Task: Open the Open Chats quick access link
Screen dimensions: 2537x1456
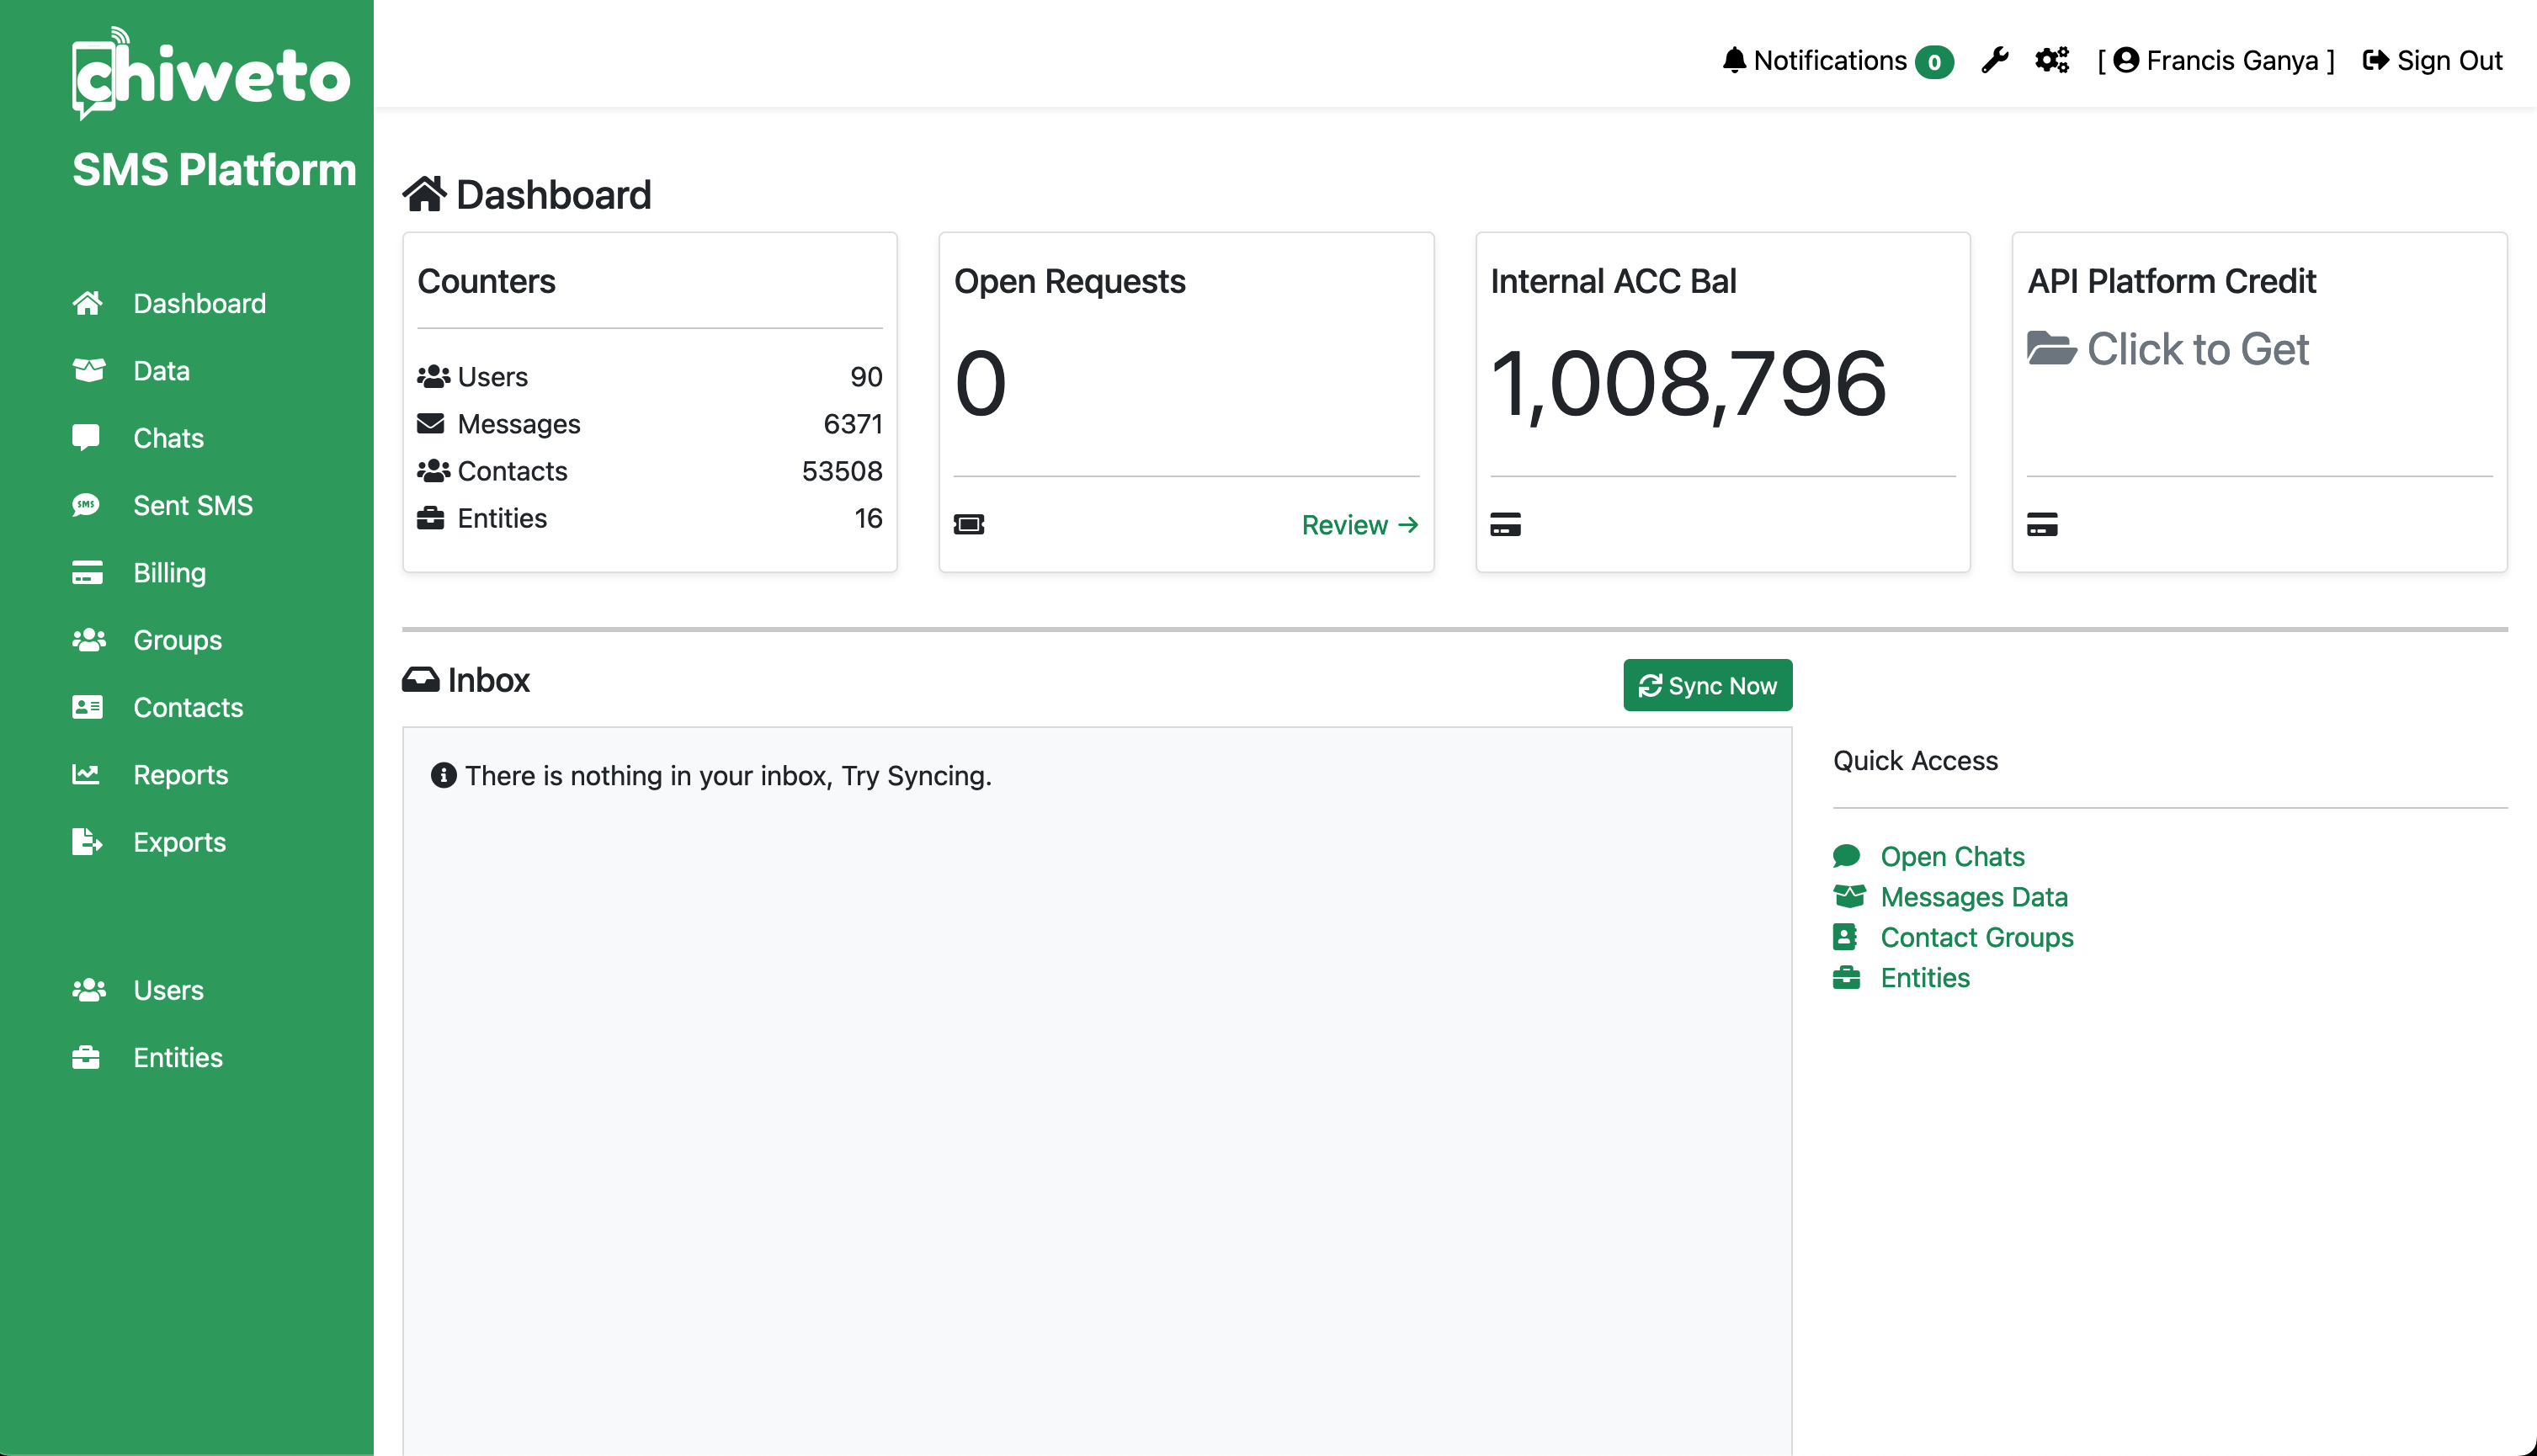Action: tap(1952, 856)
